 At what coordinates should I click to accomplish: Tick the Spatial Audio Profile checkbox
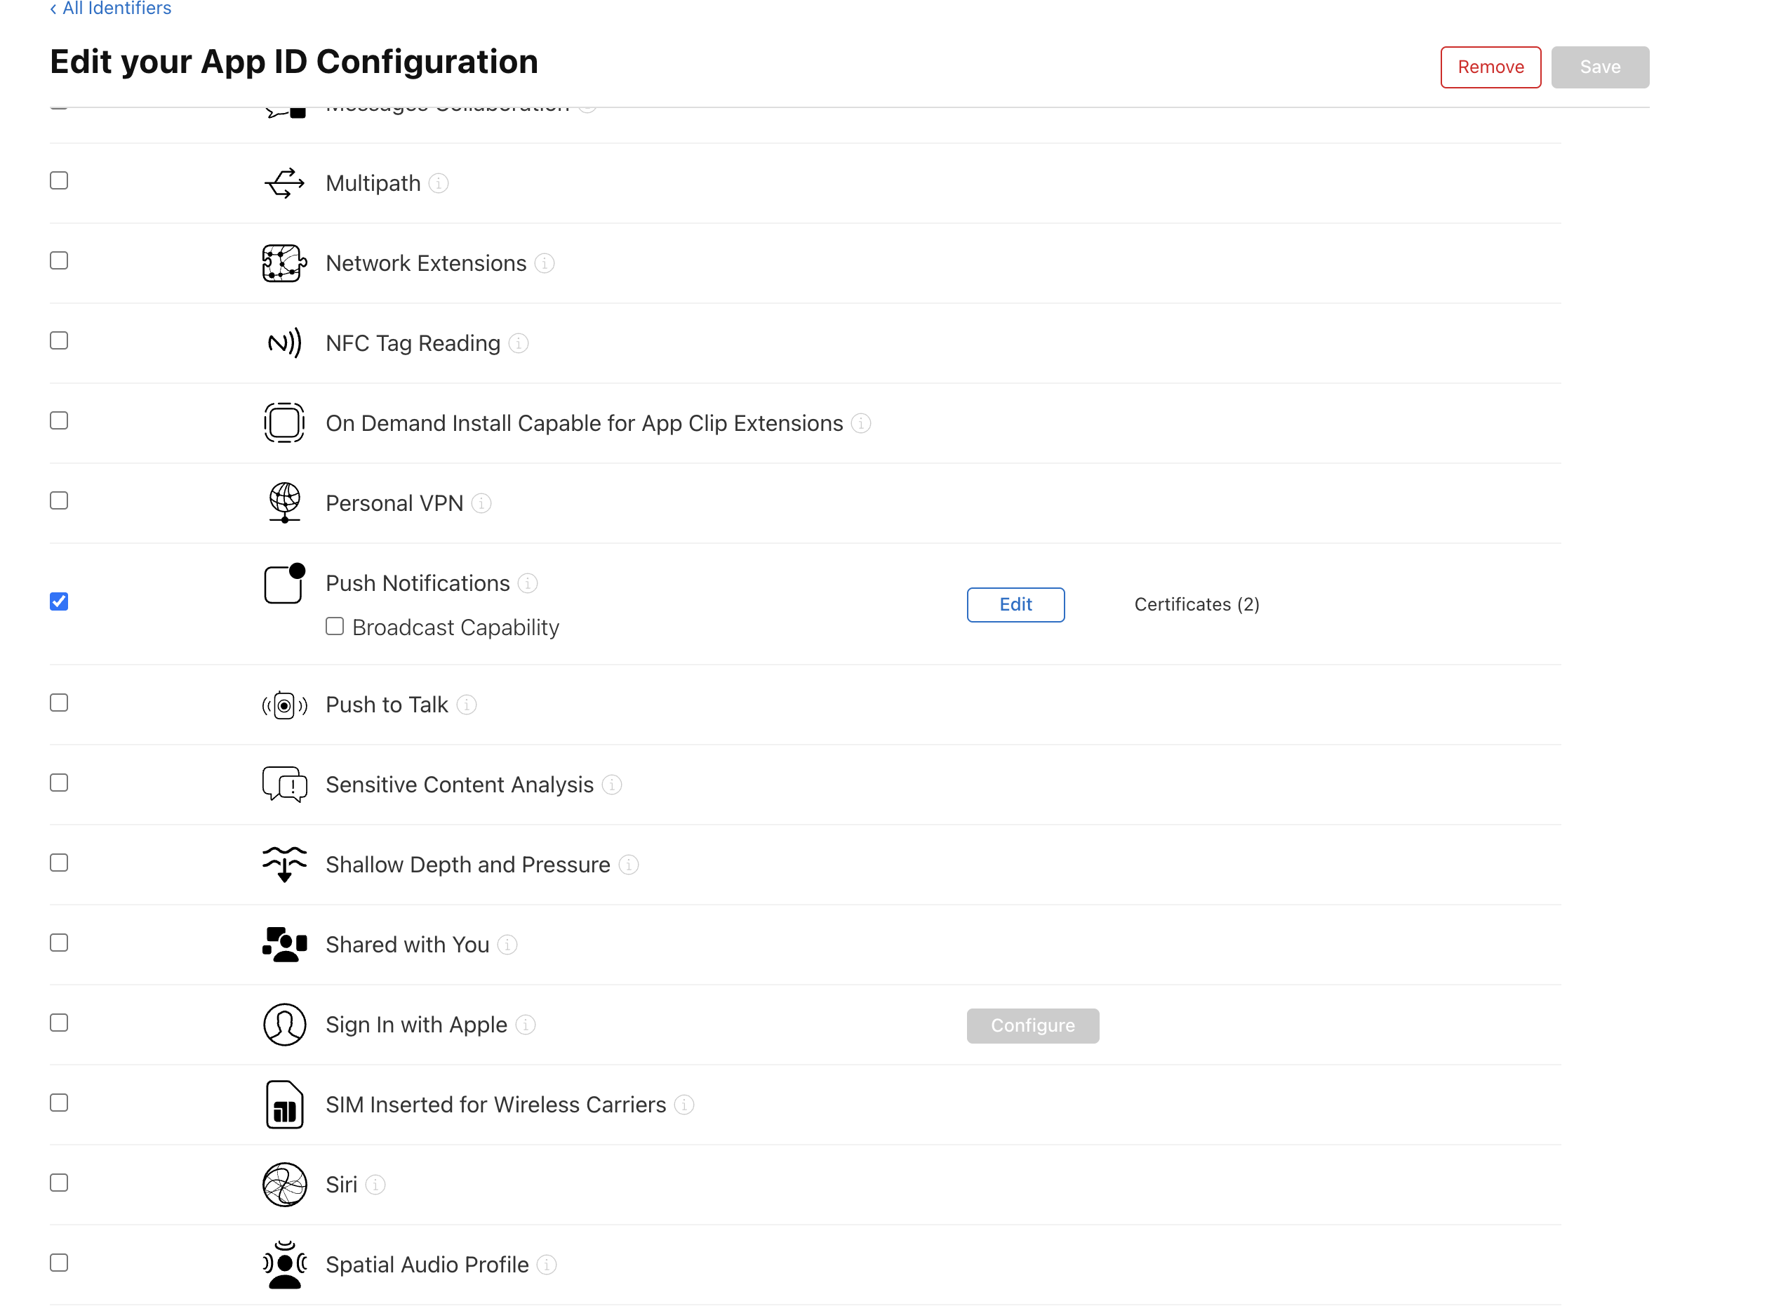(59, 1263)
